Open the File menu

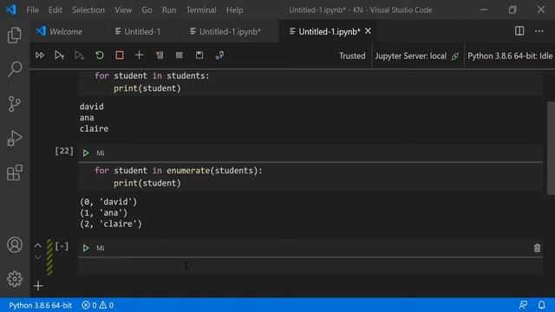[33, 10]
